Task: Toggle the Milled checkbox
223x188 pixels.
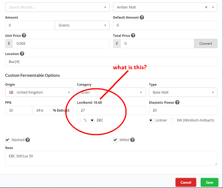Action: coord(115,140)
